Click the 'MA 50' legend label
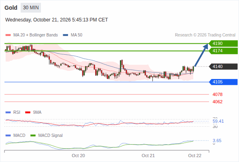 (77, 35)
